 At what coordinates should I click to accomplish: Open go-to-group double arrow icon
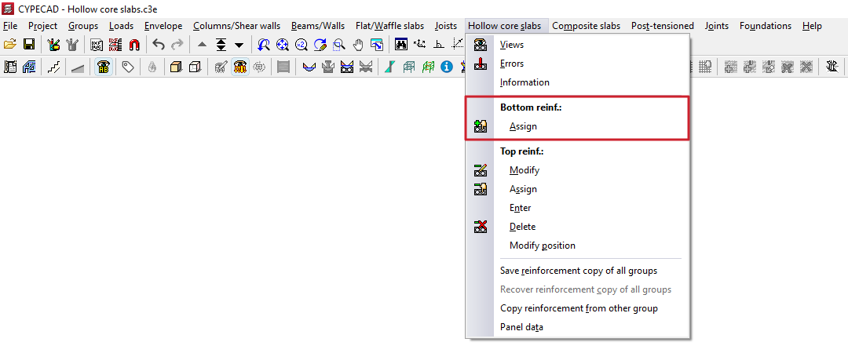221,45
